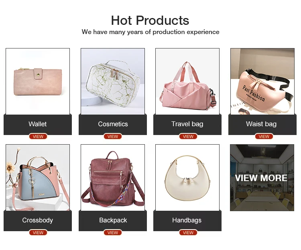Open the burgundy leather backpack image
Viewport: 301px width, 250px height.
[113, 177]
